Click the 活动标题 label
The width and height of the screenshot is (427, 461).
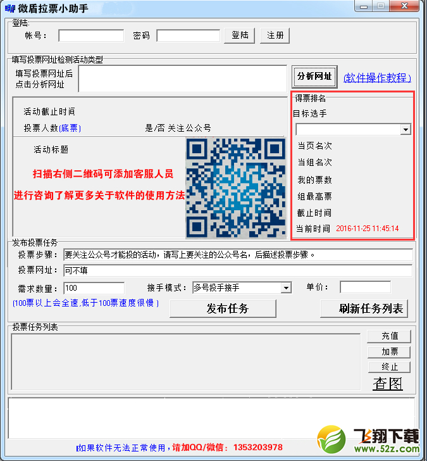click(51, 149)
